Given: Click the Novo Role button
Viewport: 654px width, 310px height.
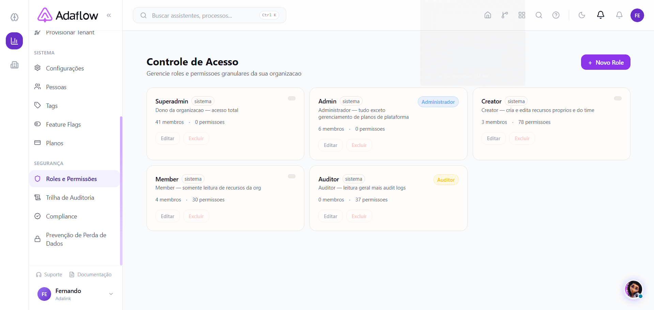Looking at the screenshot, I should 606,62.
